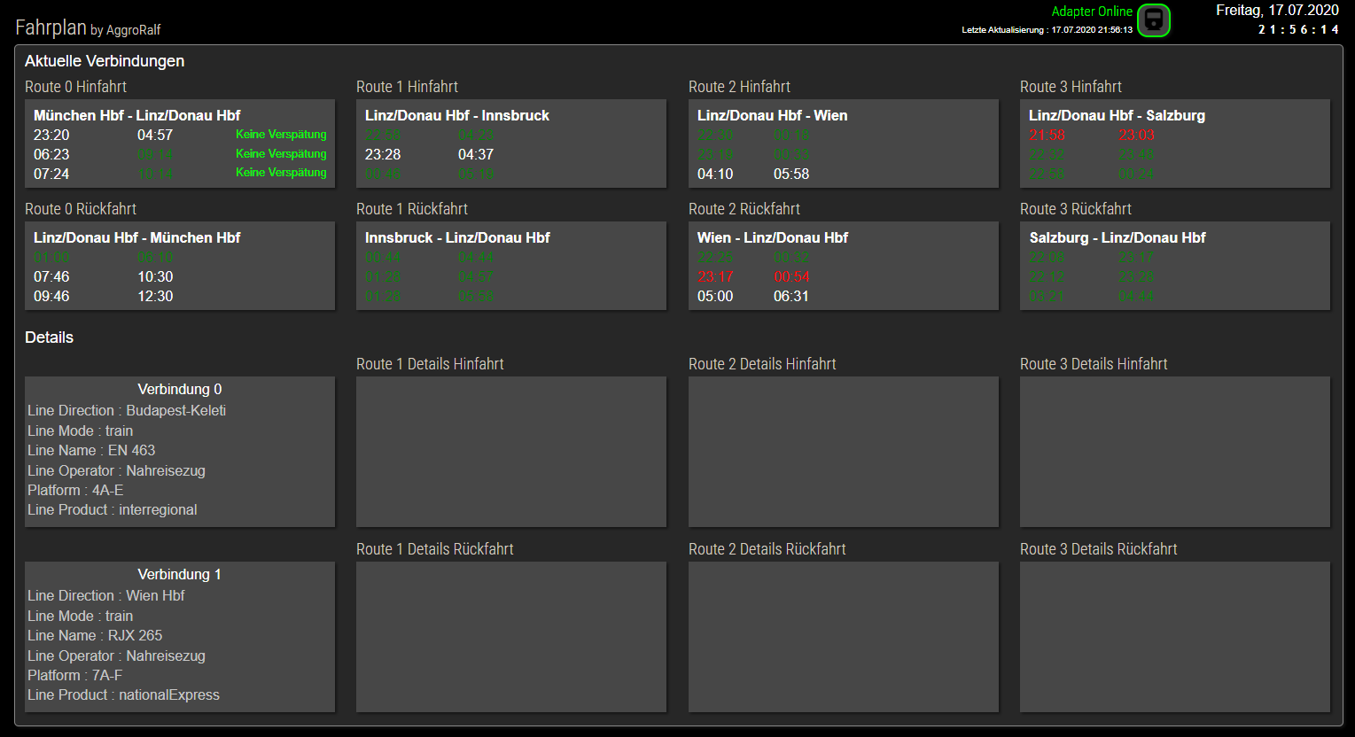This screenshot has width=1355, height=737.
Task: Select the 23:20 departure in Route 0 Hinfahrt
Action: click(51, 135)
